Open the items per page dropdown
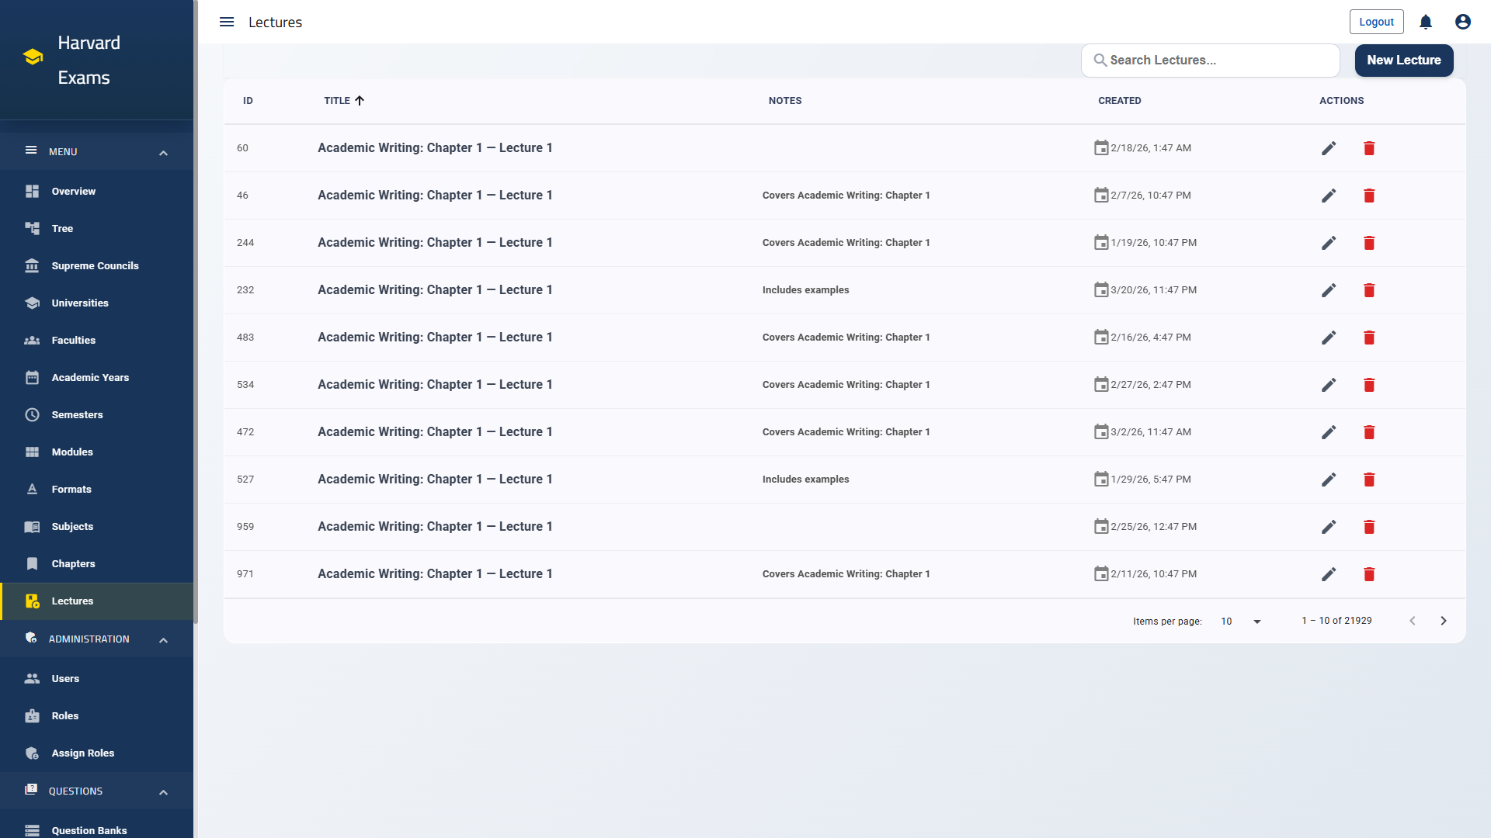Viewport: 1491px width, 838px height. [x=1239, y=621]
